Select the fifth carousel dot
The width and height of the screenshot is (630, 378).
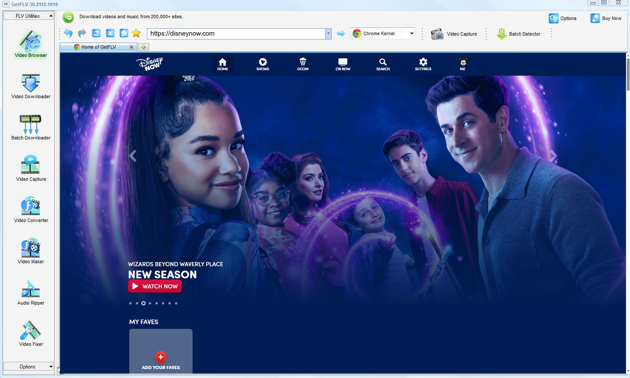[157, 303]
